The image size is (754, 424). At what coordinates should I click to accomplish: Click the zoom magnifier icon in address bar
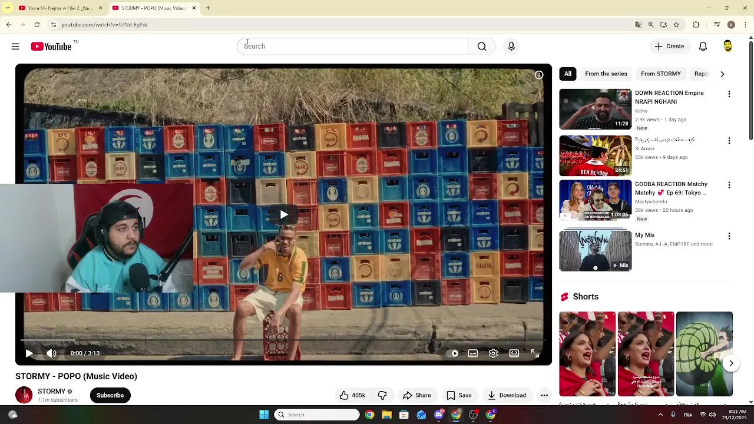651,25
